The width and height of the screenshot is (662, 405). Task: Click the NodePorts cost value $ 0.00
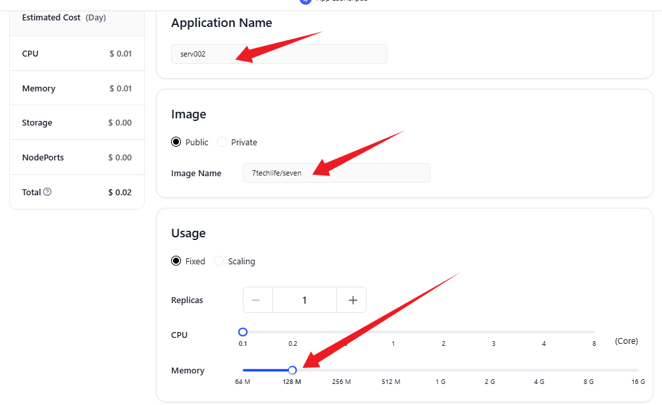[120, 157]
